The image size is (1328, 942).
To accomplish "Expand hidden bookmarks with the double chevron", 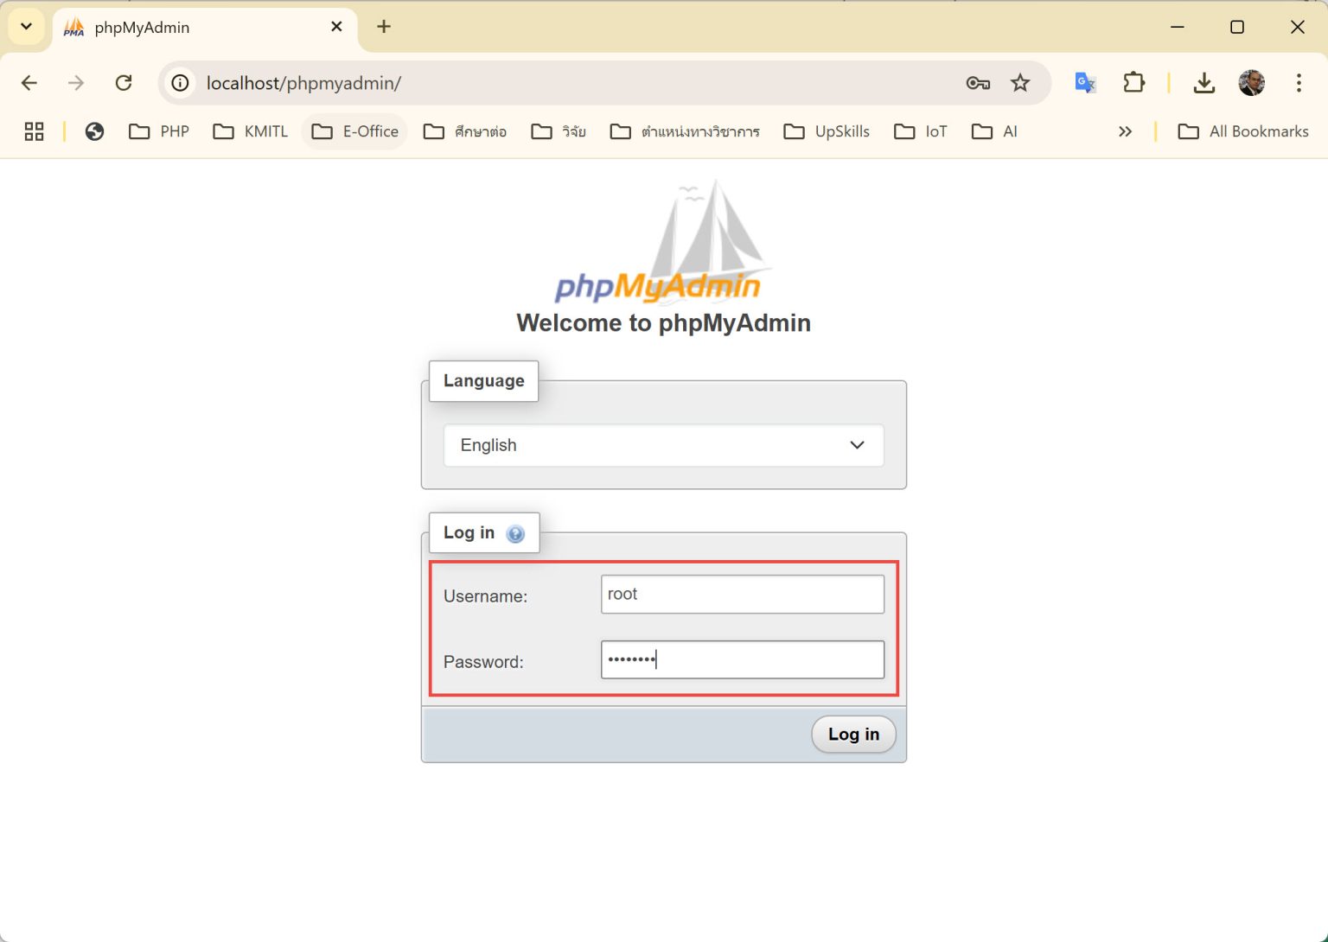I will (x=1126, y=131).
